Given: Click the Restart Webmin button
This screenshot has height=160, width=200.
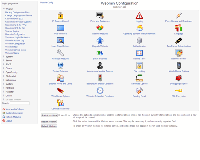Looking at the screenshot, I should pos(49,121).
